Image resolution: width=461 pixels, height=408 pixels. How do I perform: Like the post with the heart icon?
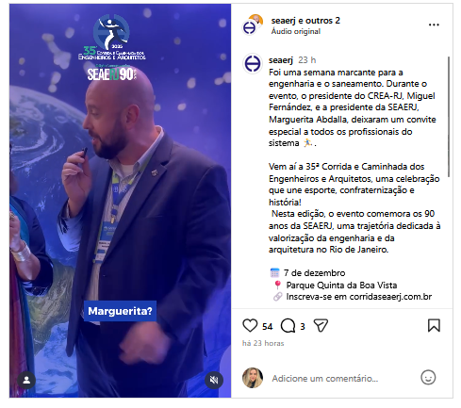[250, 326]
